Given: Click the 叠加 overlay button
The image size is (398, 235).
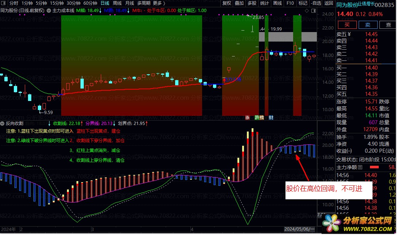Looking at the screenshot, I should point(239,3).
